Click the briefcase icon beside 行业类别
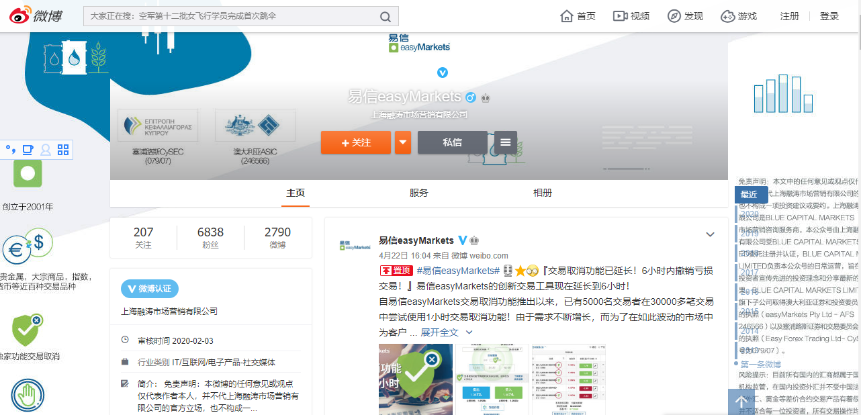The width and height of the screenshot is (861, 415). coord(125,362)
